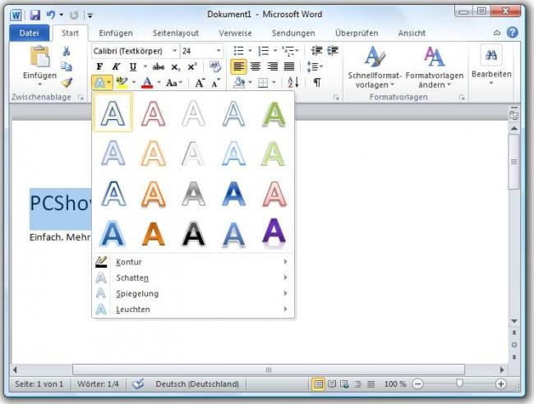Viewport: 534px width, 404px height.
Task: Adjust the zoom slider handle
Action: (x=459, y=383)
